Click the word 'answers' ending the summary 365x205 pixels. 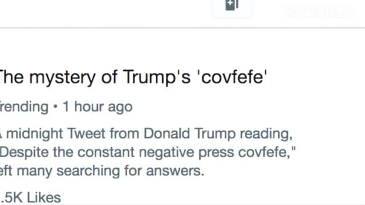point(175,171)
